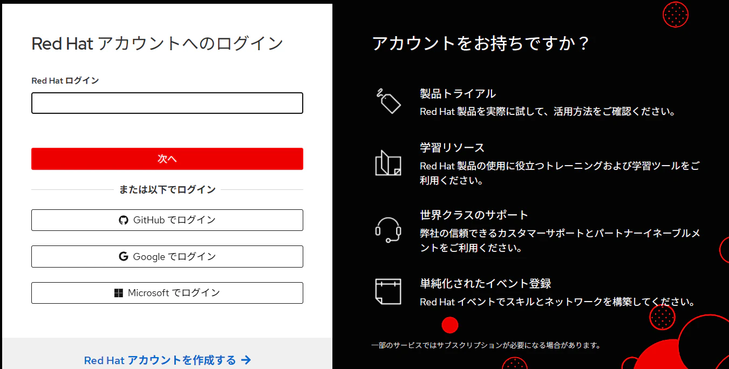This screenshot has width=729, height=369.
Task: Click Red Hat 製品を実際に試して description text
Action: pyautogui.click(x=548, y=112)
